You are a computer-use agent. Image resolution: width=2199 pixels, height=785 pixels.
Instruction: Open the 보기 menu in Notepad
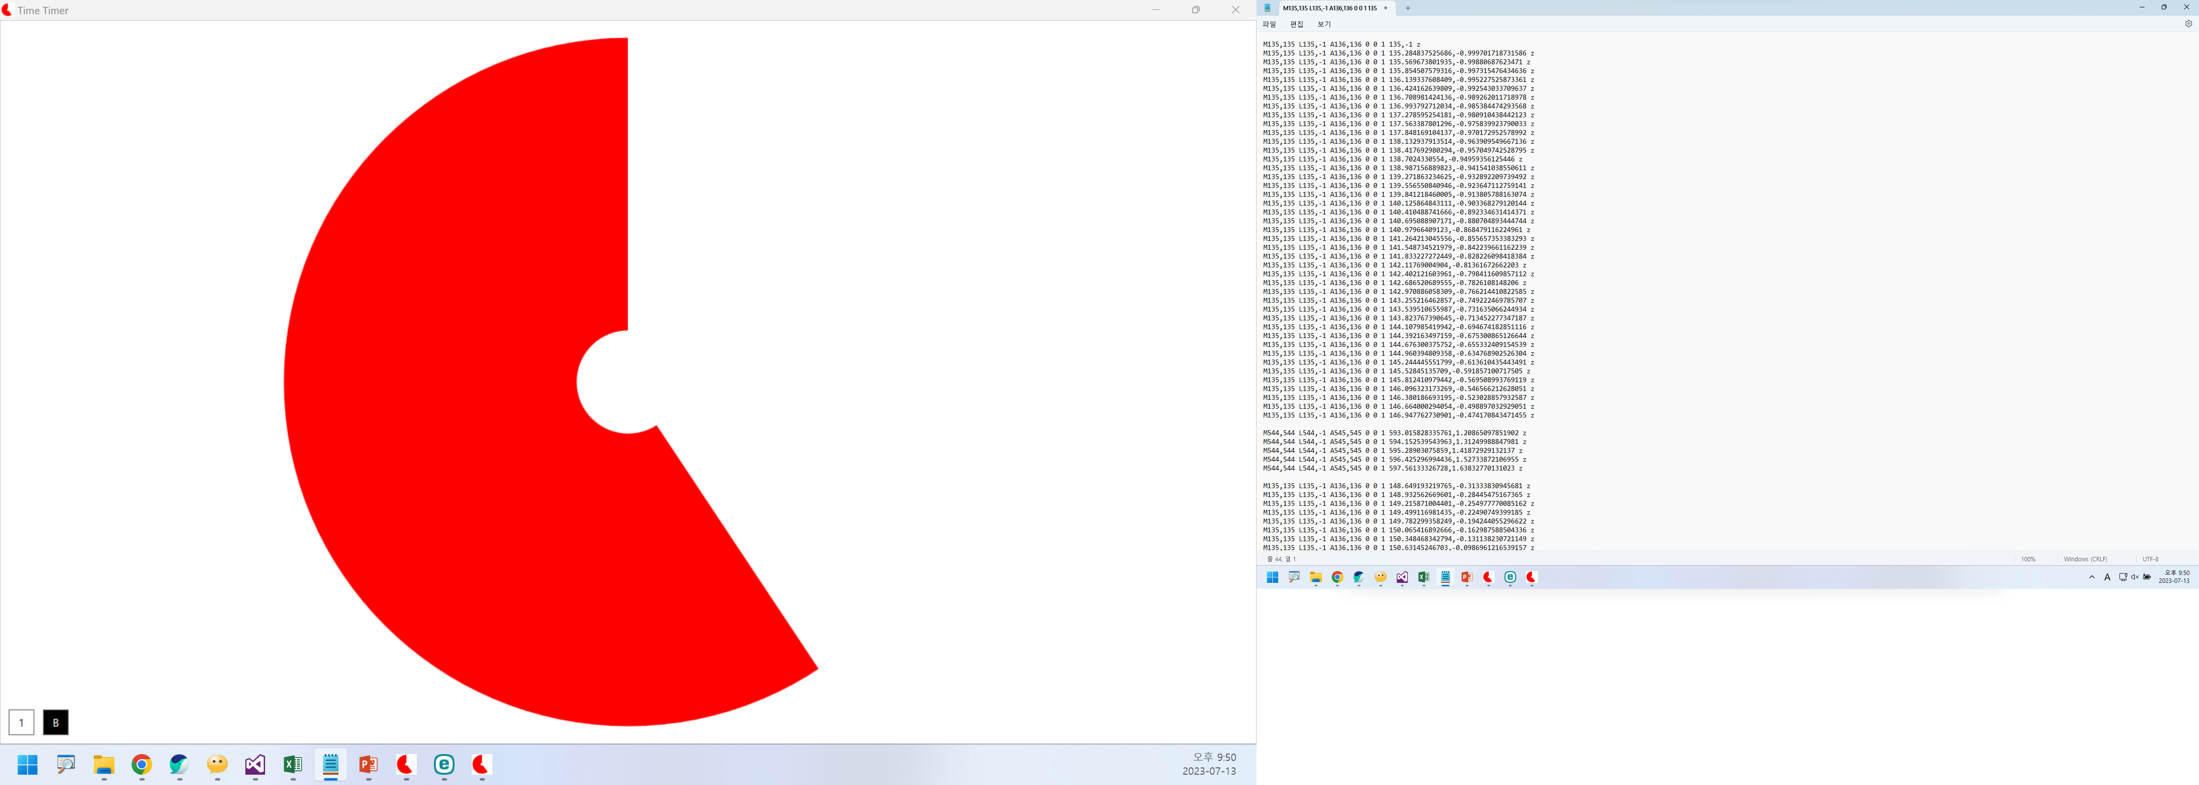(x=1324, y=24)
